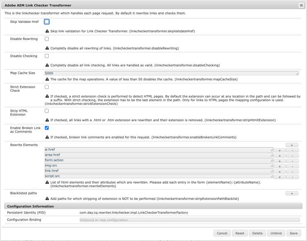This screenshot has width=307, height=241.
Task: Click warning icon beside strip extension description
Action: [x=47, y=120]
